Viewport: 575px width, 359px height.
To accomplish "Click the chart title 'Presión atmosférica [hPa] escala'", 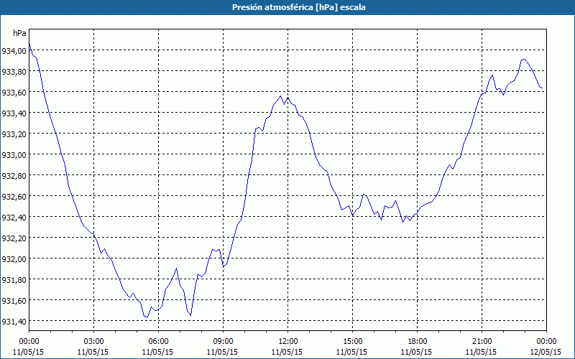I will 299,7.
